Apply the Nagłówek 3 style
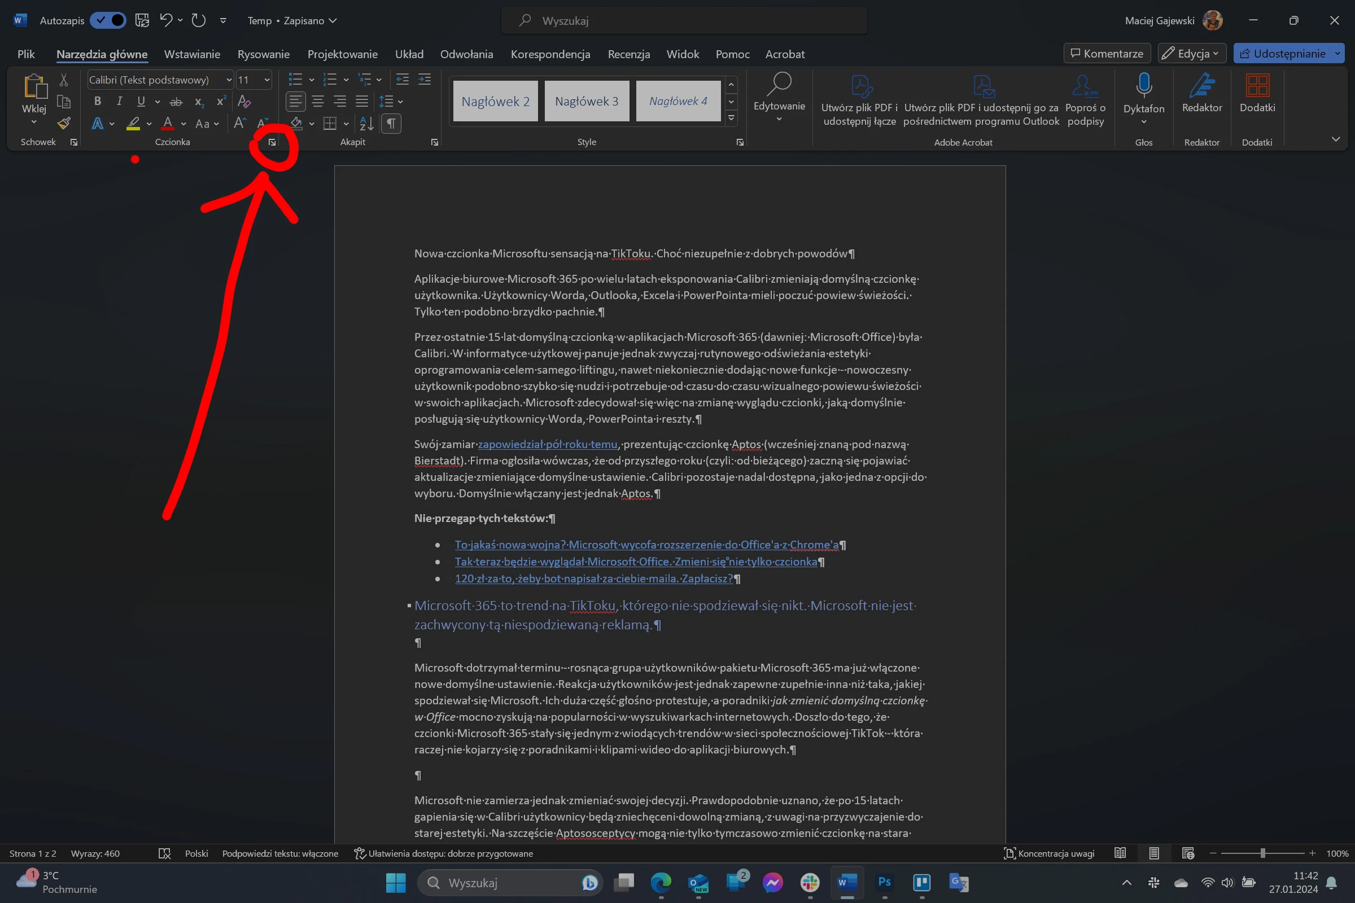1355x903 pixels. coord(587,102)
